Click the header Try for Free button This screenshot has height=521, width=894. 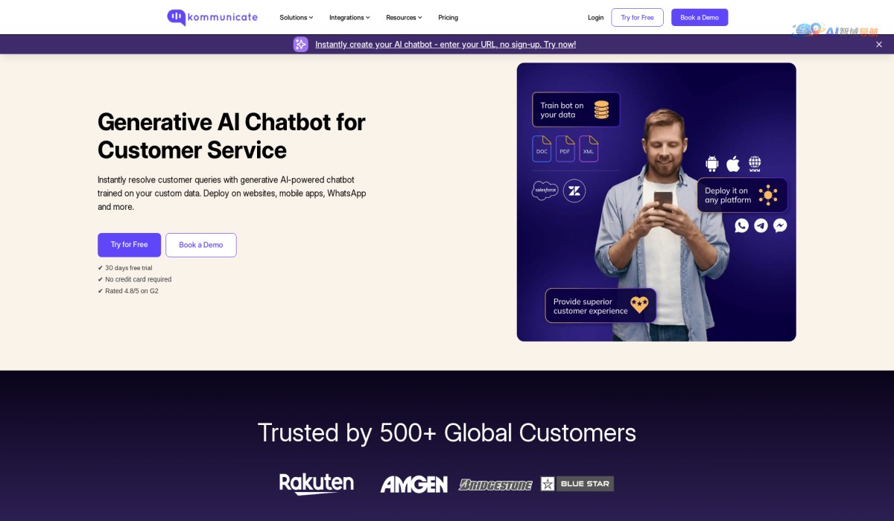click(637, 17)
